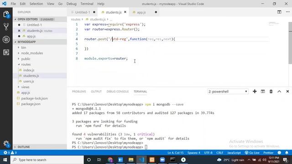Switch to the app.js editor tab
This screenshot has height=164, width=292.
point(141,12)
